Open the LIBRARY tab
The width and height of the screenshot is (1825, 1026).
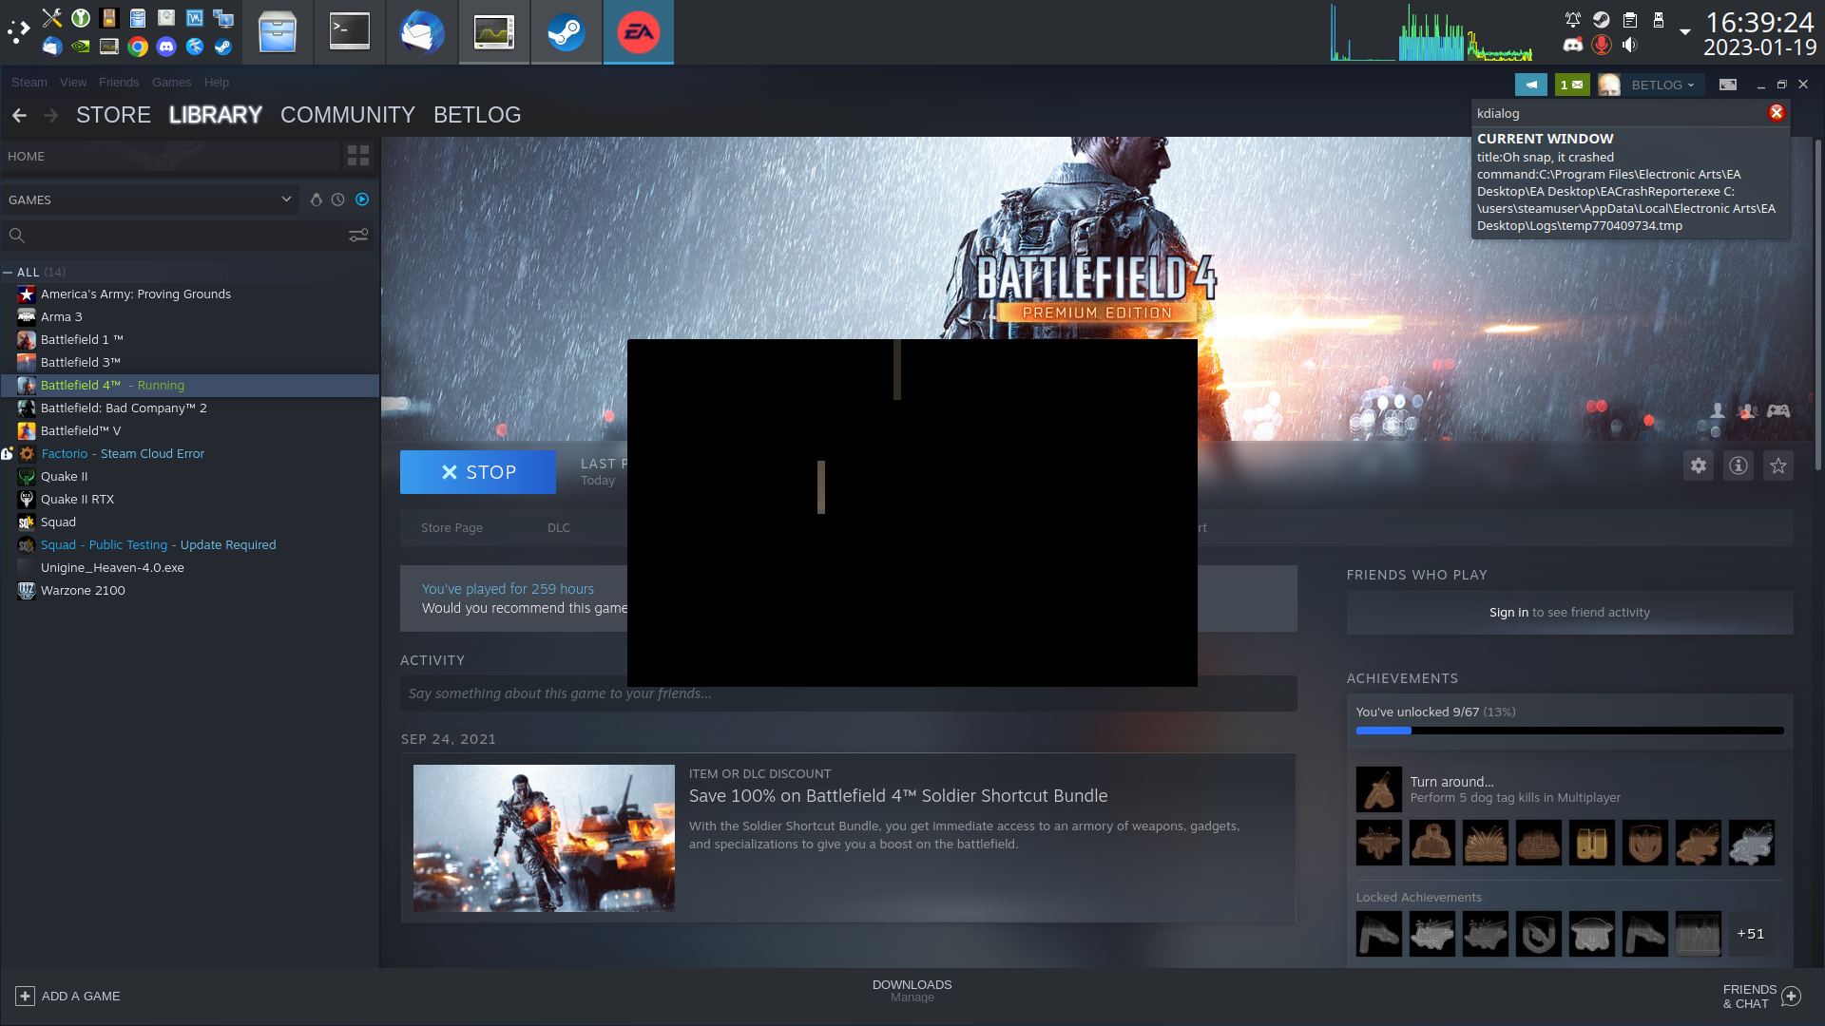(x=216, y=115)
